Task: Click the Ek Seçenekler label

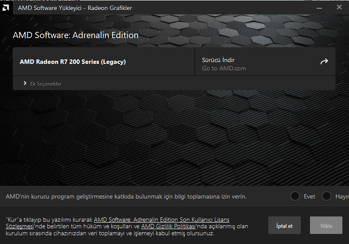Action: coord(46,84)
